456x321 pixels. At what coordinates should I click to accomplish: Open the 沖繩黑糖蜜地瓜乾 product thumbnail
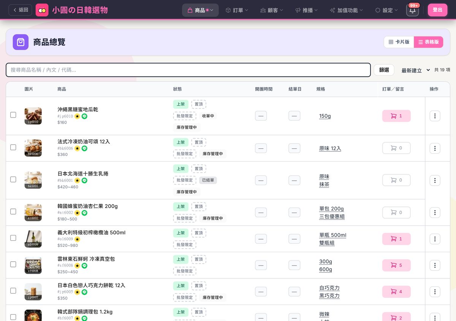(33, 116)
